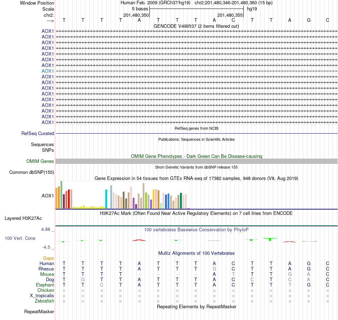This screenshot has height=320, width=338.
Task: Click the -4.5 lower axis value of PhyloP
Action: pos(46,247)
